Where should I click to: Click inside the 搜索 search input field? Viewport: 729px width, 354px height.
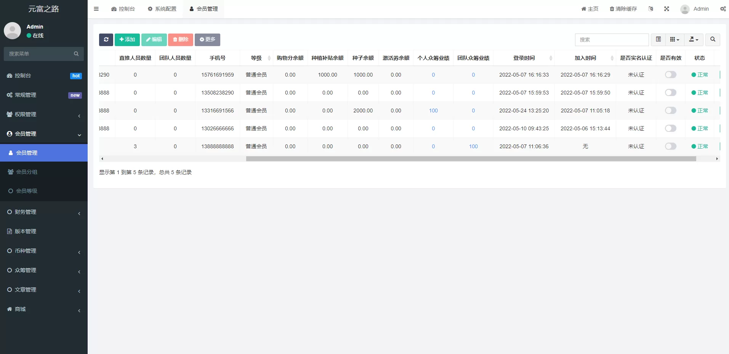click(612, 40)
